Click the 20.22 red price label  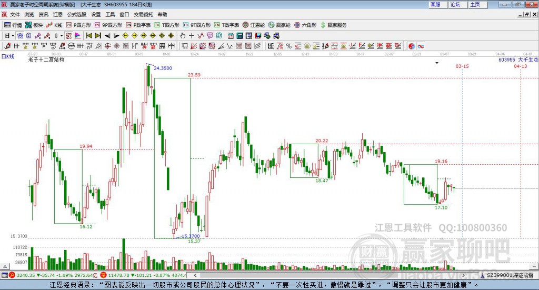pos(322,141)
